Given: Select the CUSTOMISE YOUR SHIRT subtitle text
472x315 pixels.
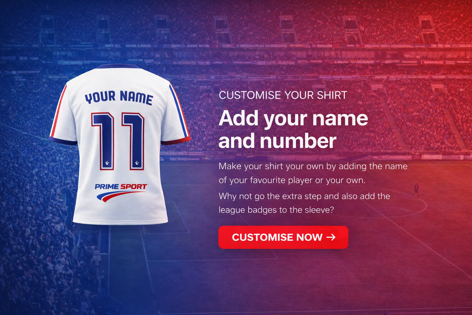Looking at the screenshot, I should (x=283, y=95).
